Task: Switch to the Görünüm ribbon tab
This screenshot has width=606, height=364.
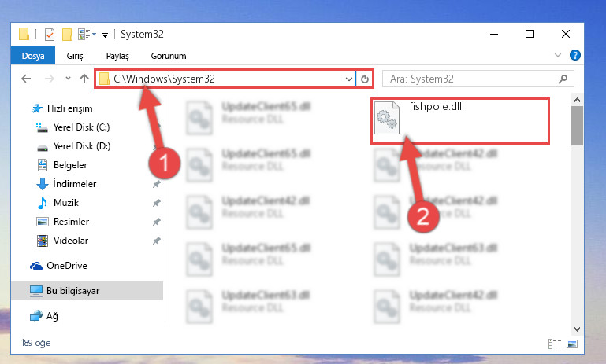Action: 169,56
